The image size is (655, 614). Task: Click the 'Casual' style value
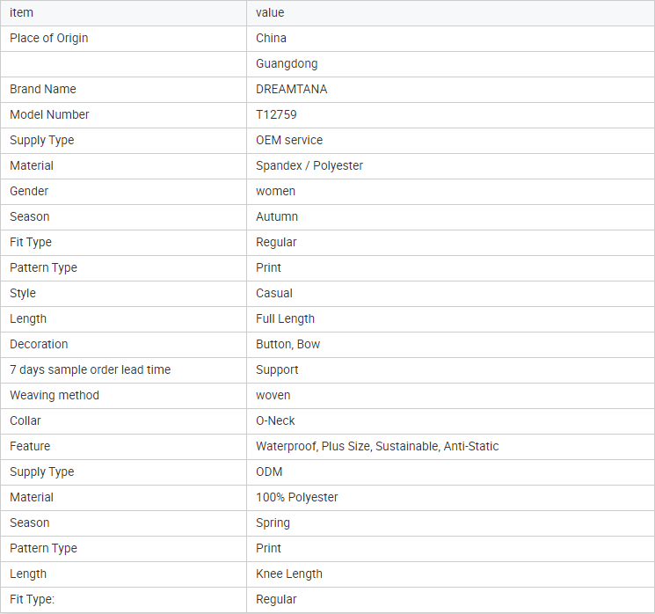[x=274, y=293]
